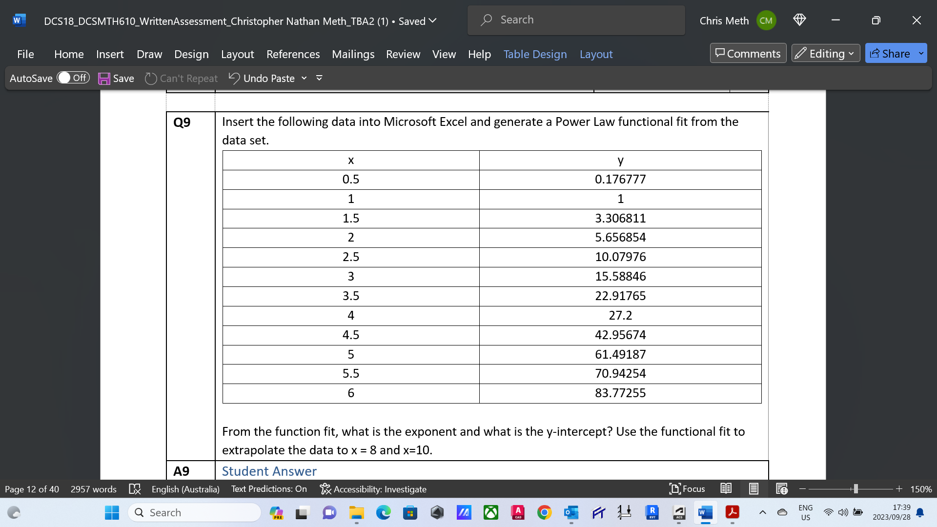Open the Editing mode dropdown
937x527 pixels.
[825, 54]
